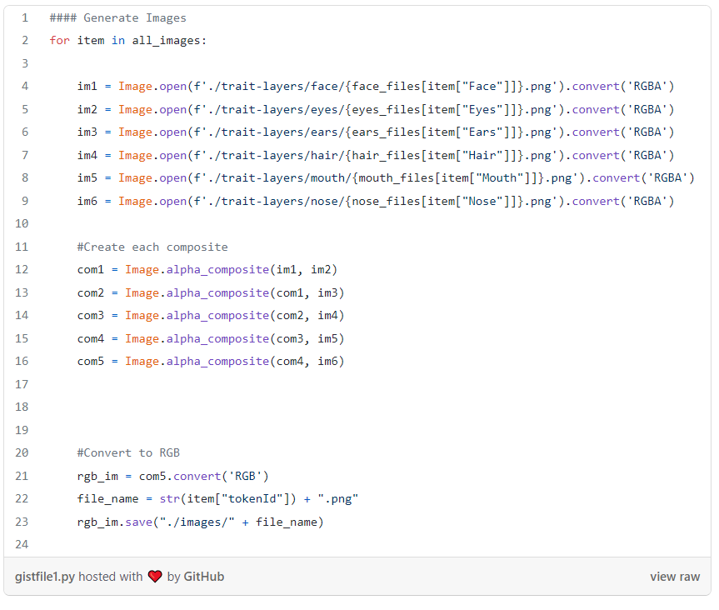Screen dimensions: 719x610
Task: Click the eyes trait-layers path string
Action: [x=376, y=109]
